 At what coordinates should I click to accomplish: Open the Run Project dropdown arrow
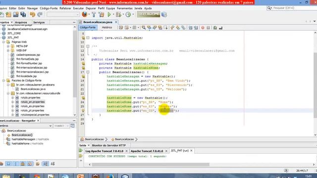click(113, 14)
